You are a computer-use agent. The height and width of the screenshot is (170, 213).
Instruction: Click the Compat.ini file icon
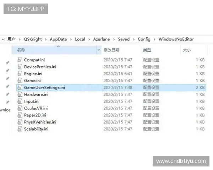coord(20,60)
